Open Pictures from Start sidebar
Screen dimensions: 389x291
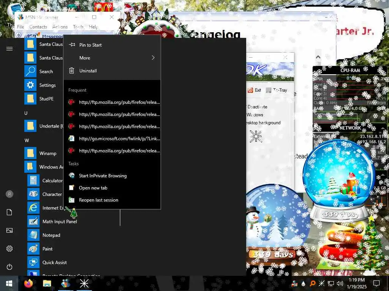(9, 230)
